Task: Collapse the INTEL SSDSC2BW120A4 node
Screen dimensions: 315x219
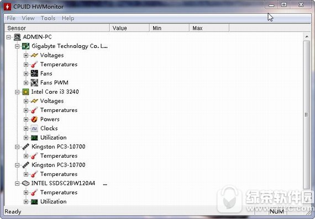Action: coord(17,183)
